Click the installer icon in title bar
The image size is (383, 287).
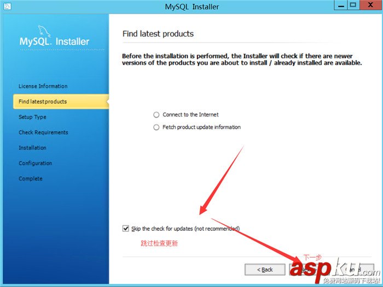point(7,6)
